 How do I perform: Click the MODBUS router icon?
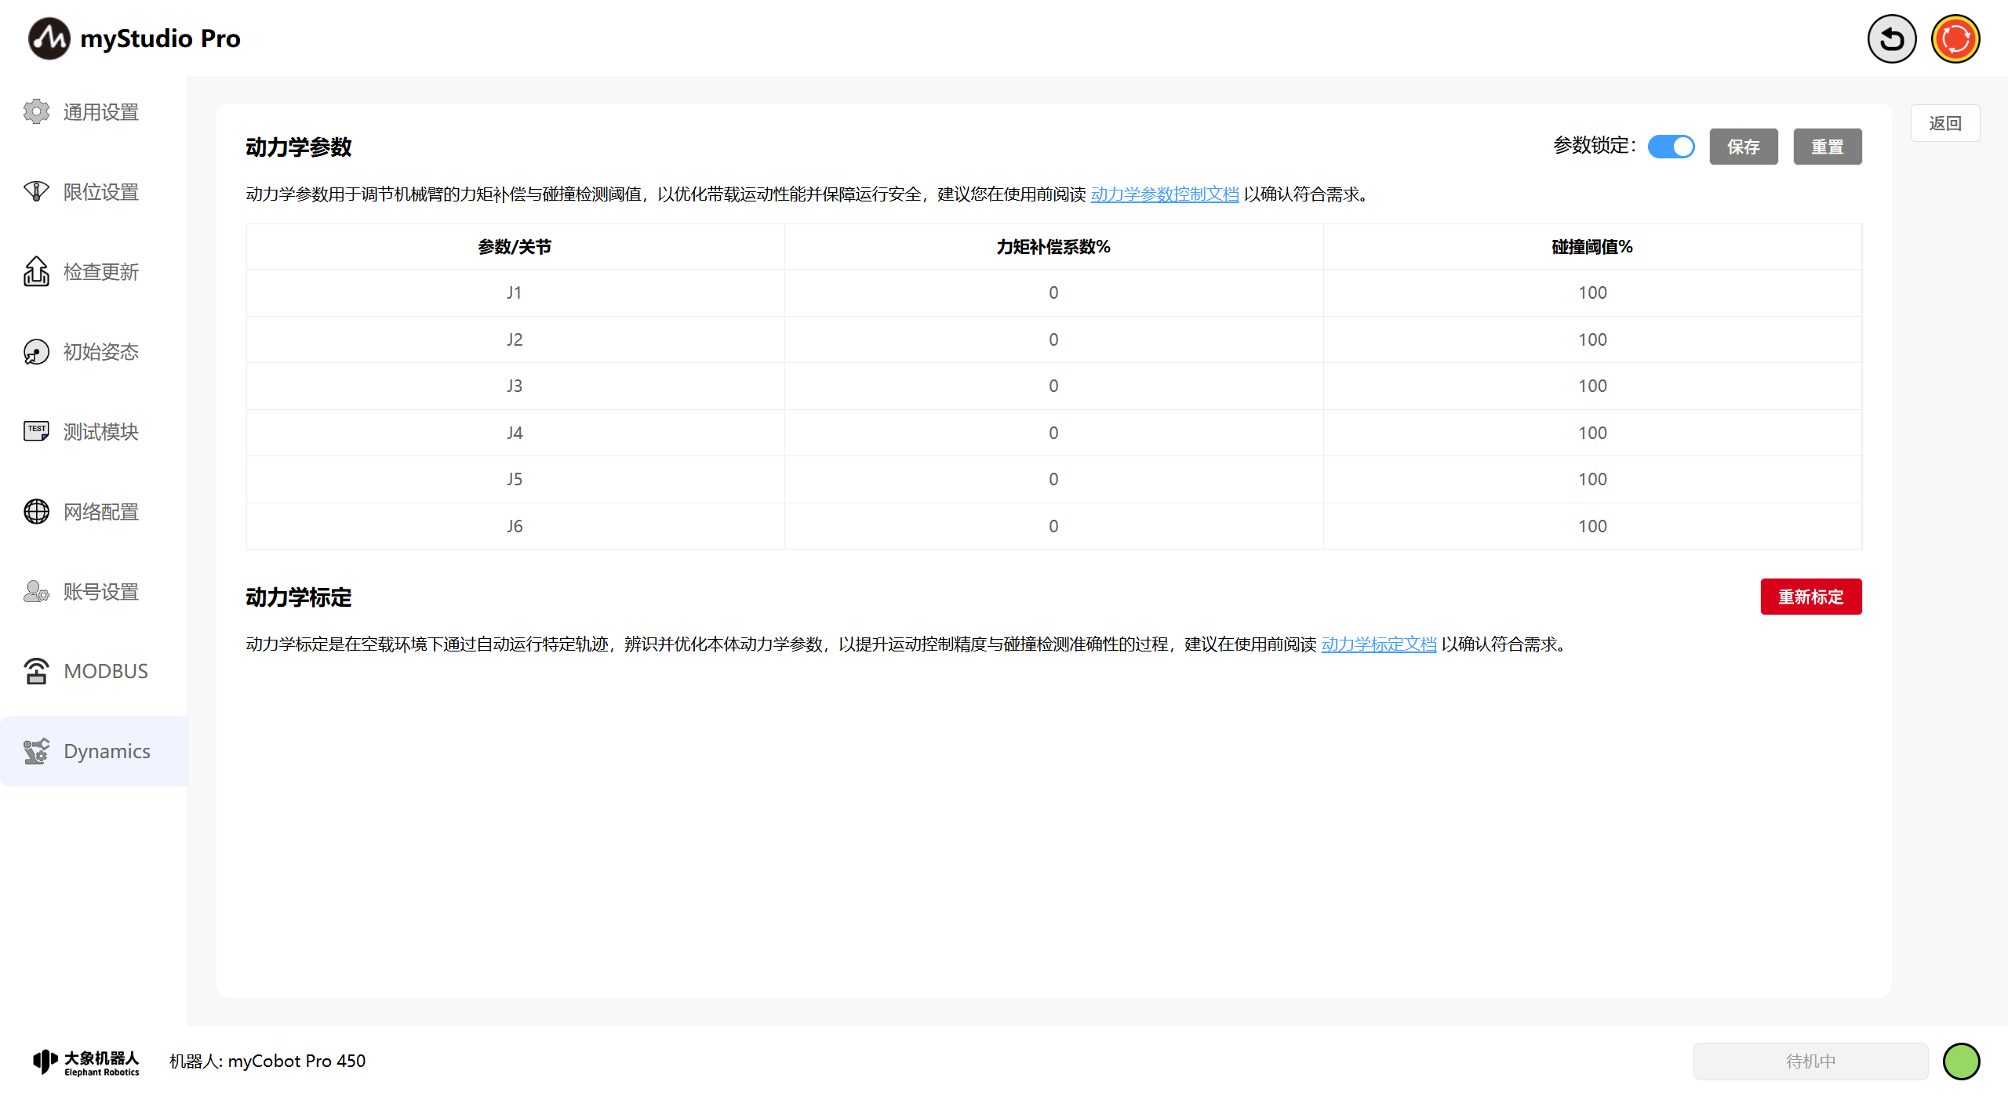tap(36, 671)
